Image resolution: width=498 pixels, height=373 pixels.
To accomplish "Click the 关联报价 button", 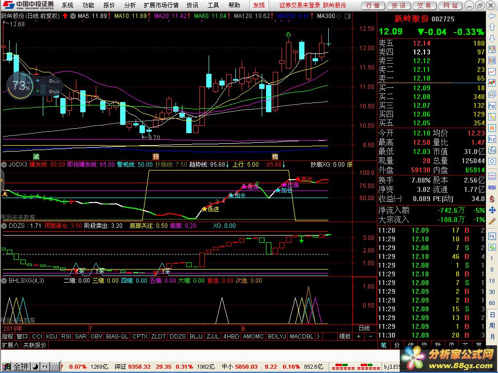I will point(35,345).
